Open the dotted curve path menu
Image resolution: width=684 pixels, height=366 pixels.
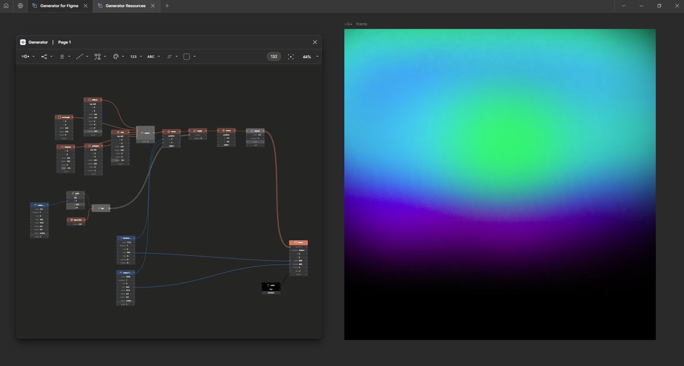coord(80,57)
